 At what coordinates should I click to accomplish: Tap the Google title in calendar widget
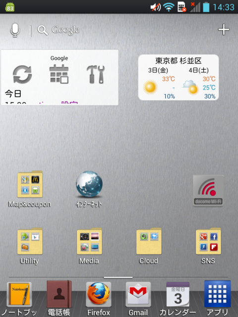pos(59,58)
